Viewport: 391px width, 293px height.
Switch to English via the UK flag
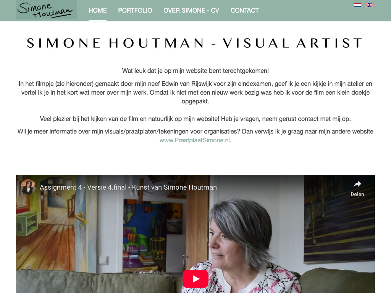click(x=370, y=5)
